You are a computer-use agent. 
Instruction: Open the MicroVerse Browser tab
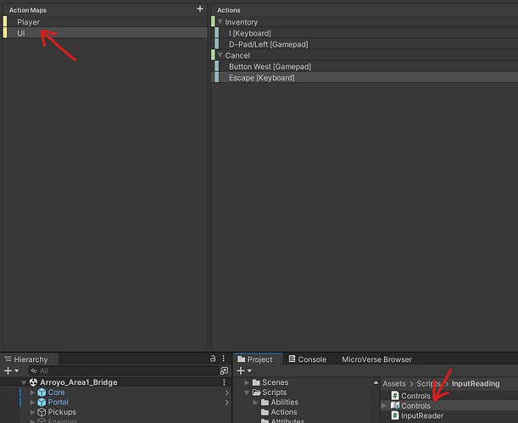(376, 359)
